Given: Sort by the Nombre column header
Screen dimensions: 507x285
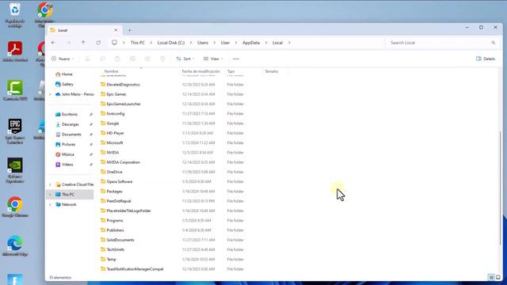Looking at the screenshot, I should (111, 71).
